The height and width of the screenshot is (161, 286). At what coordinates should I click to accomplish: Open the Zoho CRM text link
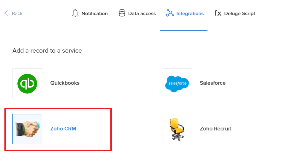coord(63,129)
